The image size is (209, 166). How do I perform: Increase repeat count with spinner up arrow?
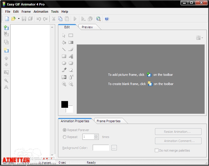[96, 136]
